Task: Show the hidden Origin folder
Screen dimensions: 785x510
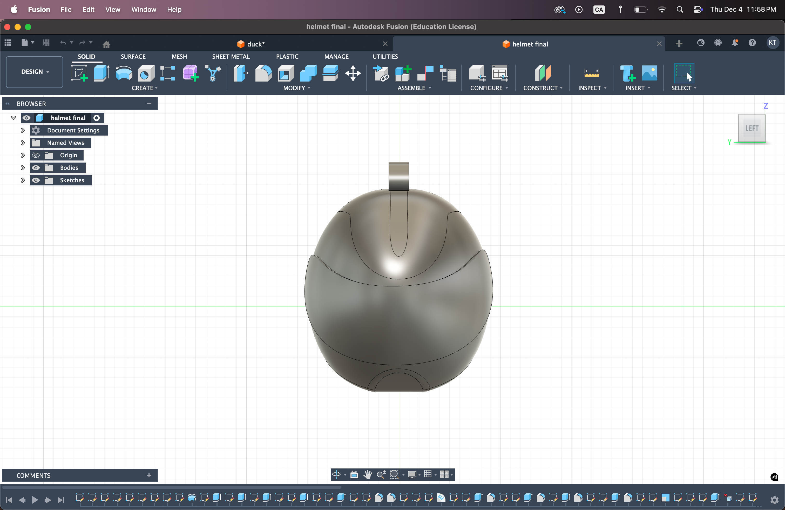Action: (36, 155)
